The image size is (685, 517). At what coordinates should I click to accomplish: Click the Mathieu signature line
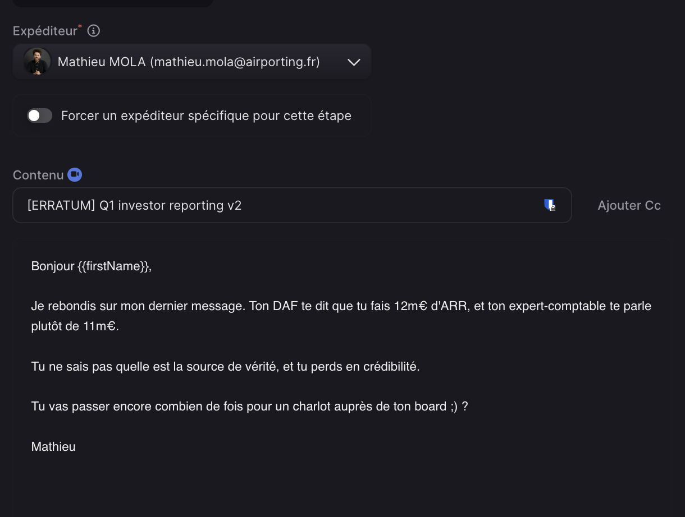click(53, 446)
